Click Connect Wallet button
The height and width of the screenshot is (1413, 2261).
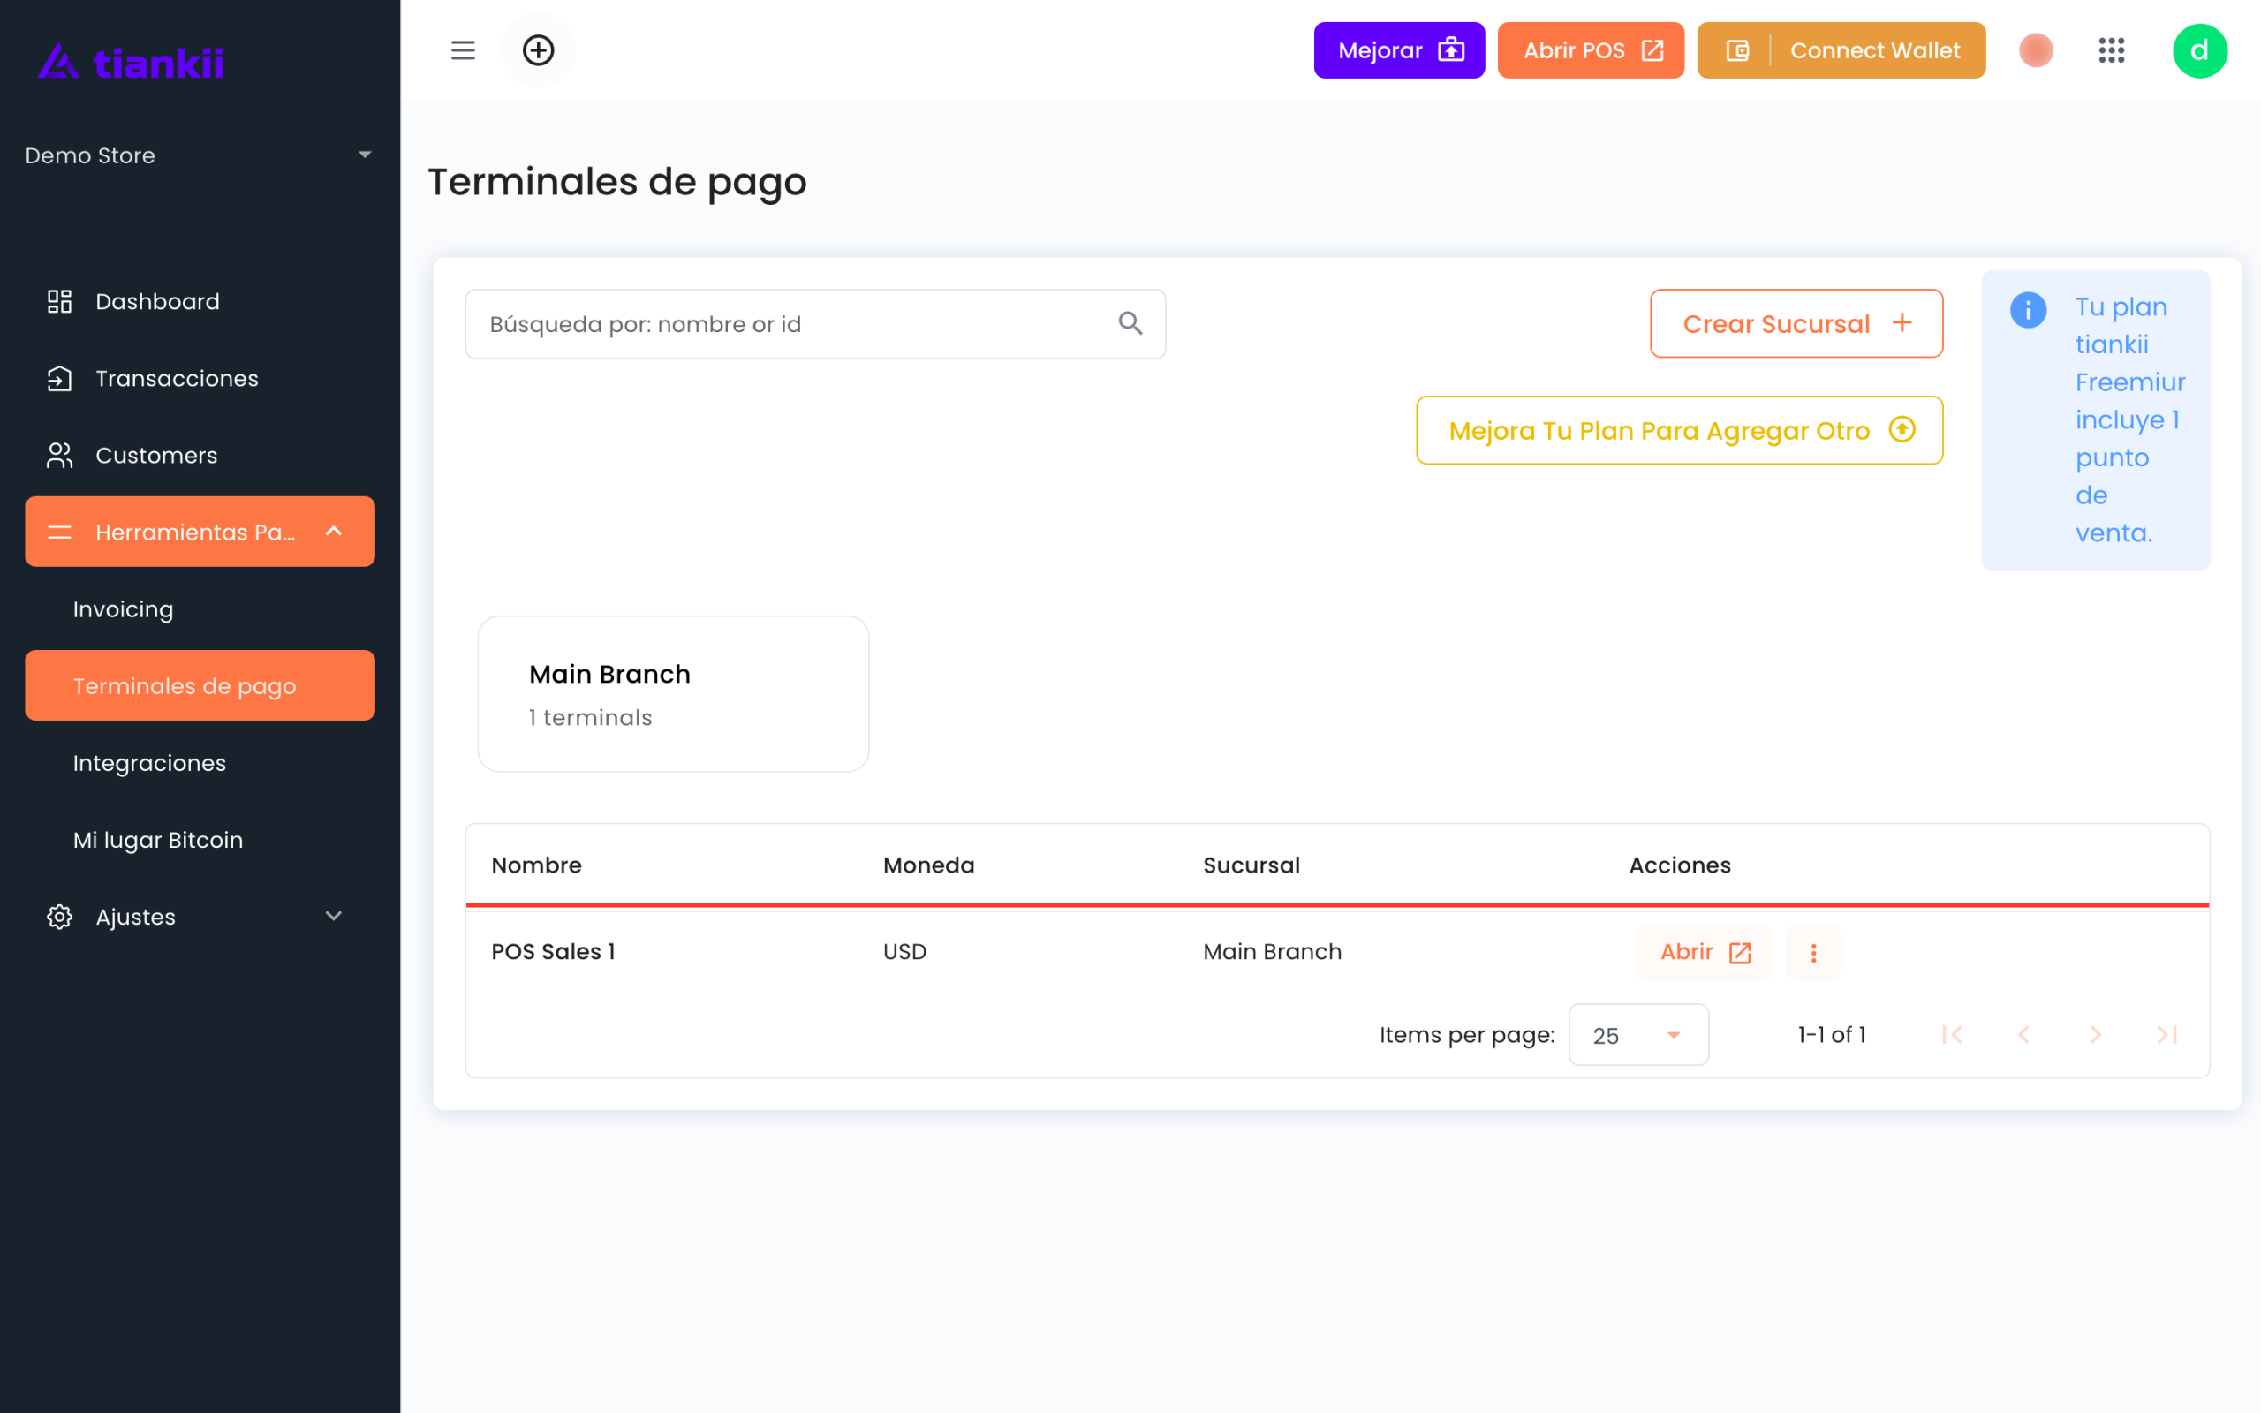[x=1841, y=50]
